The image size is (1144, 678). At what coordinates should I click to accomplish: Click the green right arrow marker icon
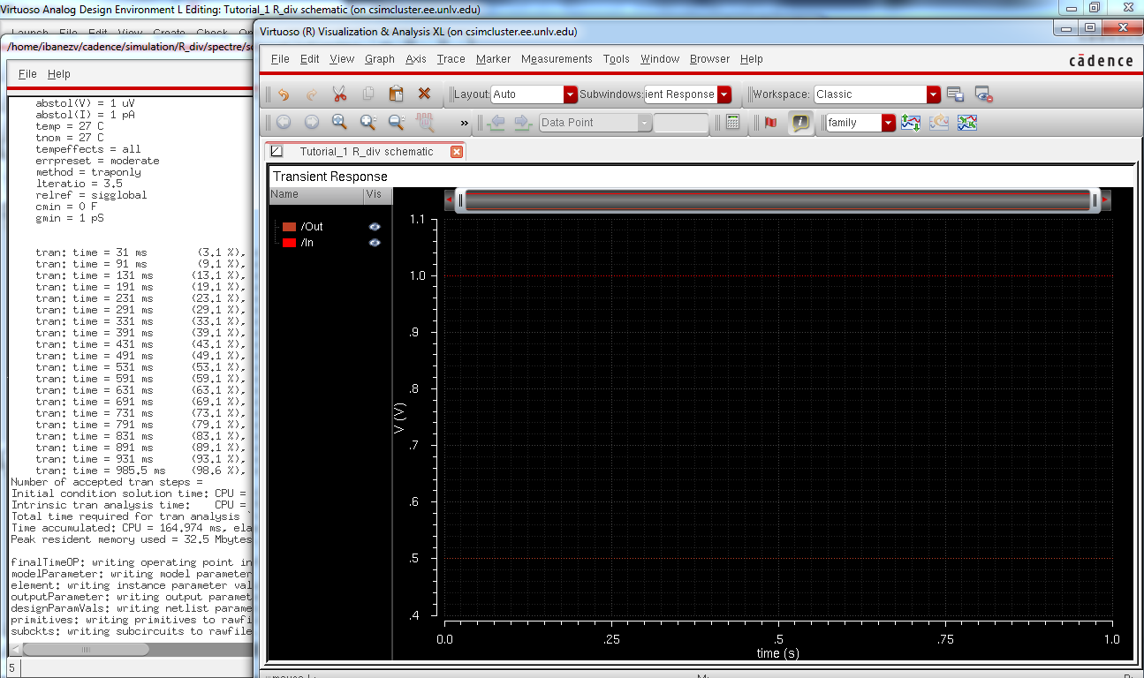click(x=522, y=123)
